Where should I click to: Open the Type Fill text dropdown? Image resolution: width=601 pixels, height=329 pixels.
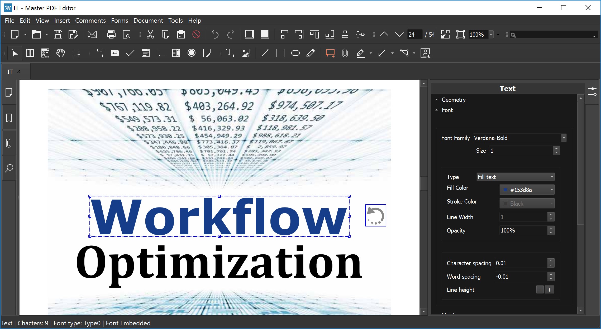[x=515, y=177]
